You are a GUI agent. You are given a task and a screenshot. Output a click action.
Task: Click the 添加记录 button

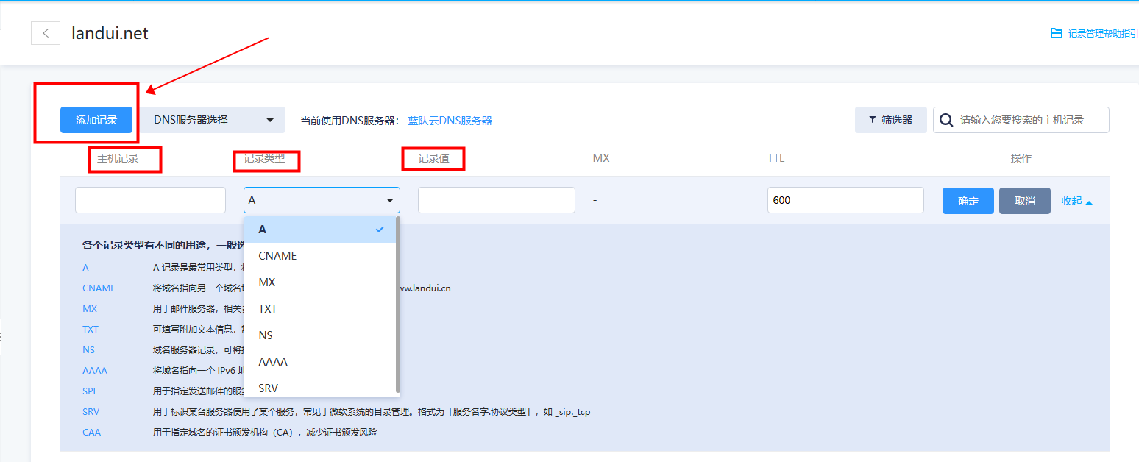point(96,120)
